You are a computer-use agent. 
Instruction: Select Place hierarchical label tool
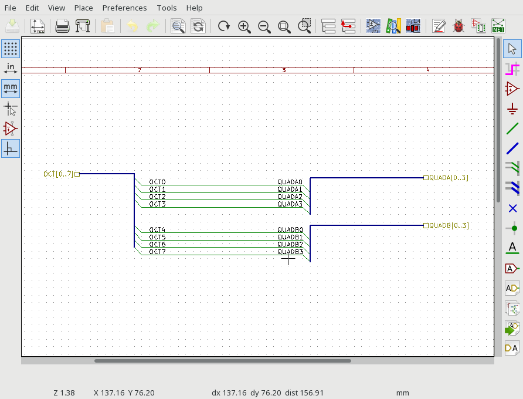[x=512, y=288]
